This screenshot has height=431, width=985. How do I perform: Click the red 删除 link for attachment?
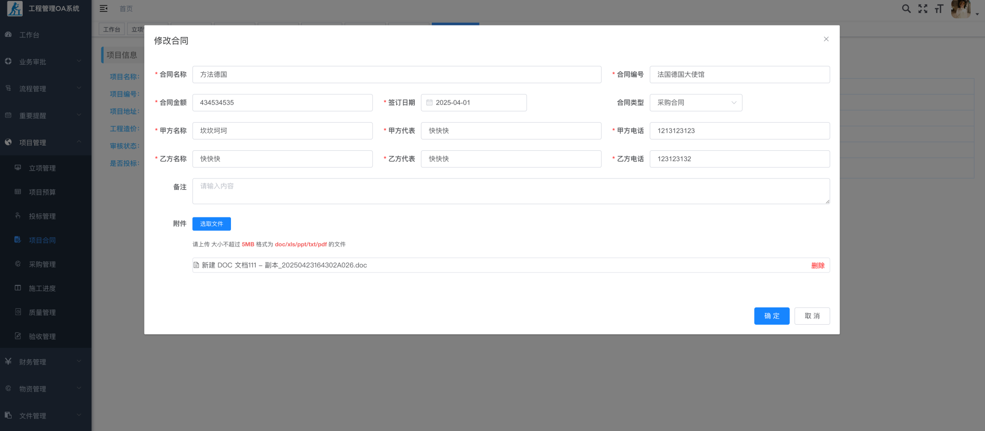pos(817,265)
